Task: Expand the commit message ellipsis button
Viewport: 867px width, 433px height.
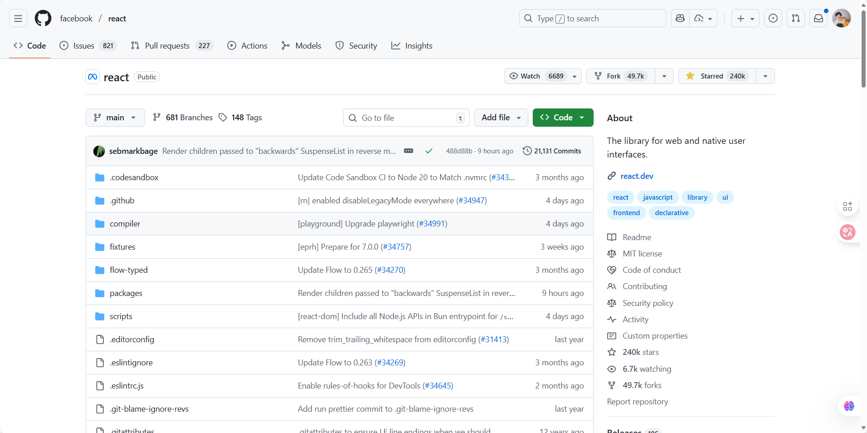Action: click(409, 151)
